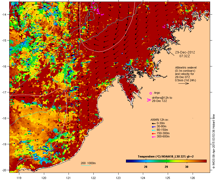
Task: Click the '300-600m' depth label
Action: click(163, 137)
